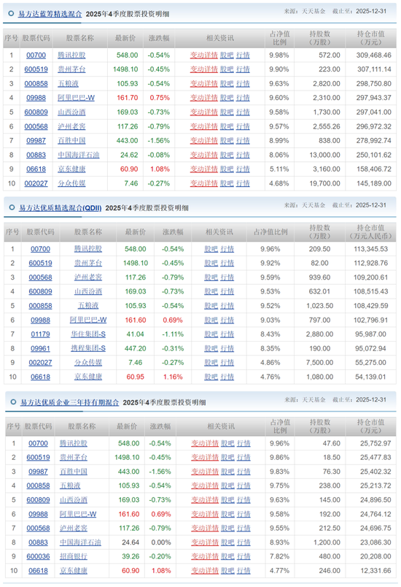Select the latest price 24.64

(x=131, y=542)
